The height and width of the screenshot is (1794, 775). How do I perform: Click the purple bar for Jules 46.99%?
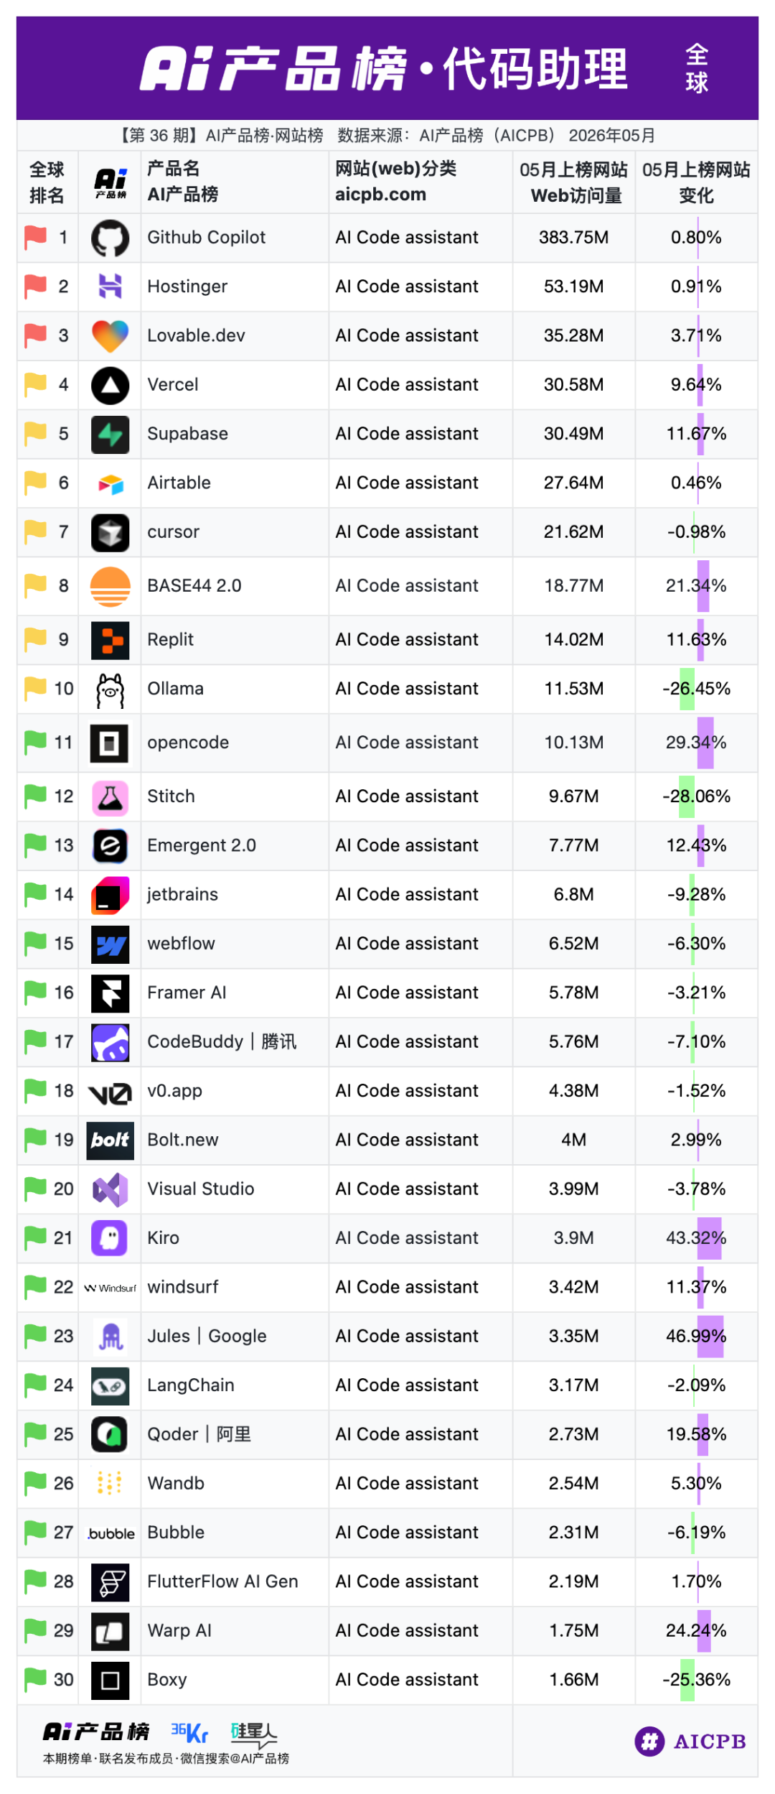tap(710, 1336)
